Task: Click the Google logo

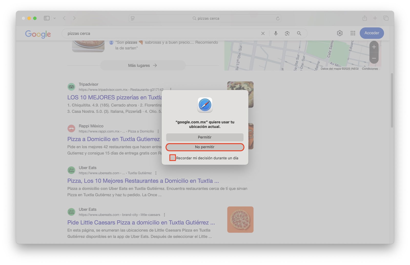Action: point(38,34)
